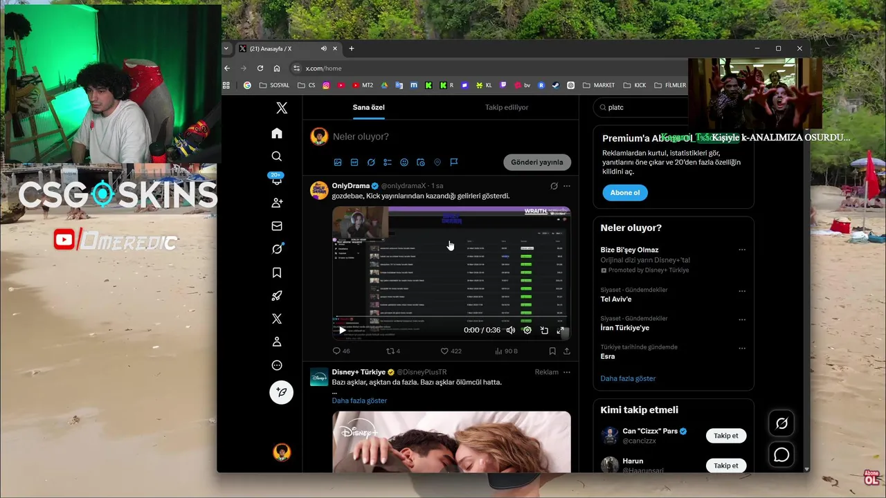
Task: Click Gönderi yayınla button
Action: click(x=537, y=163)
